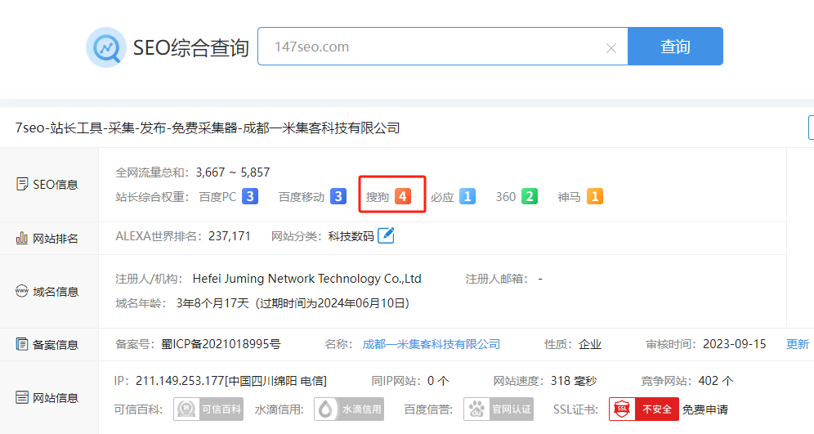The image size is (814, 434).
Task: Click the 百度PC label text
Action: coord(218,197)
